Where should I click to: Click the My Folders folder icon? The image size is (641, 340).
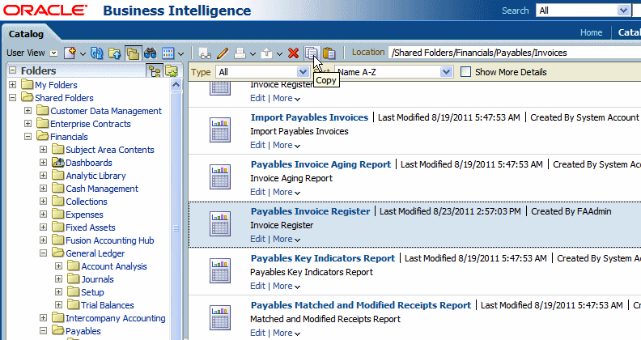pyautogui.click(x=28, y=84)
